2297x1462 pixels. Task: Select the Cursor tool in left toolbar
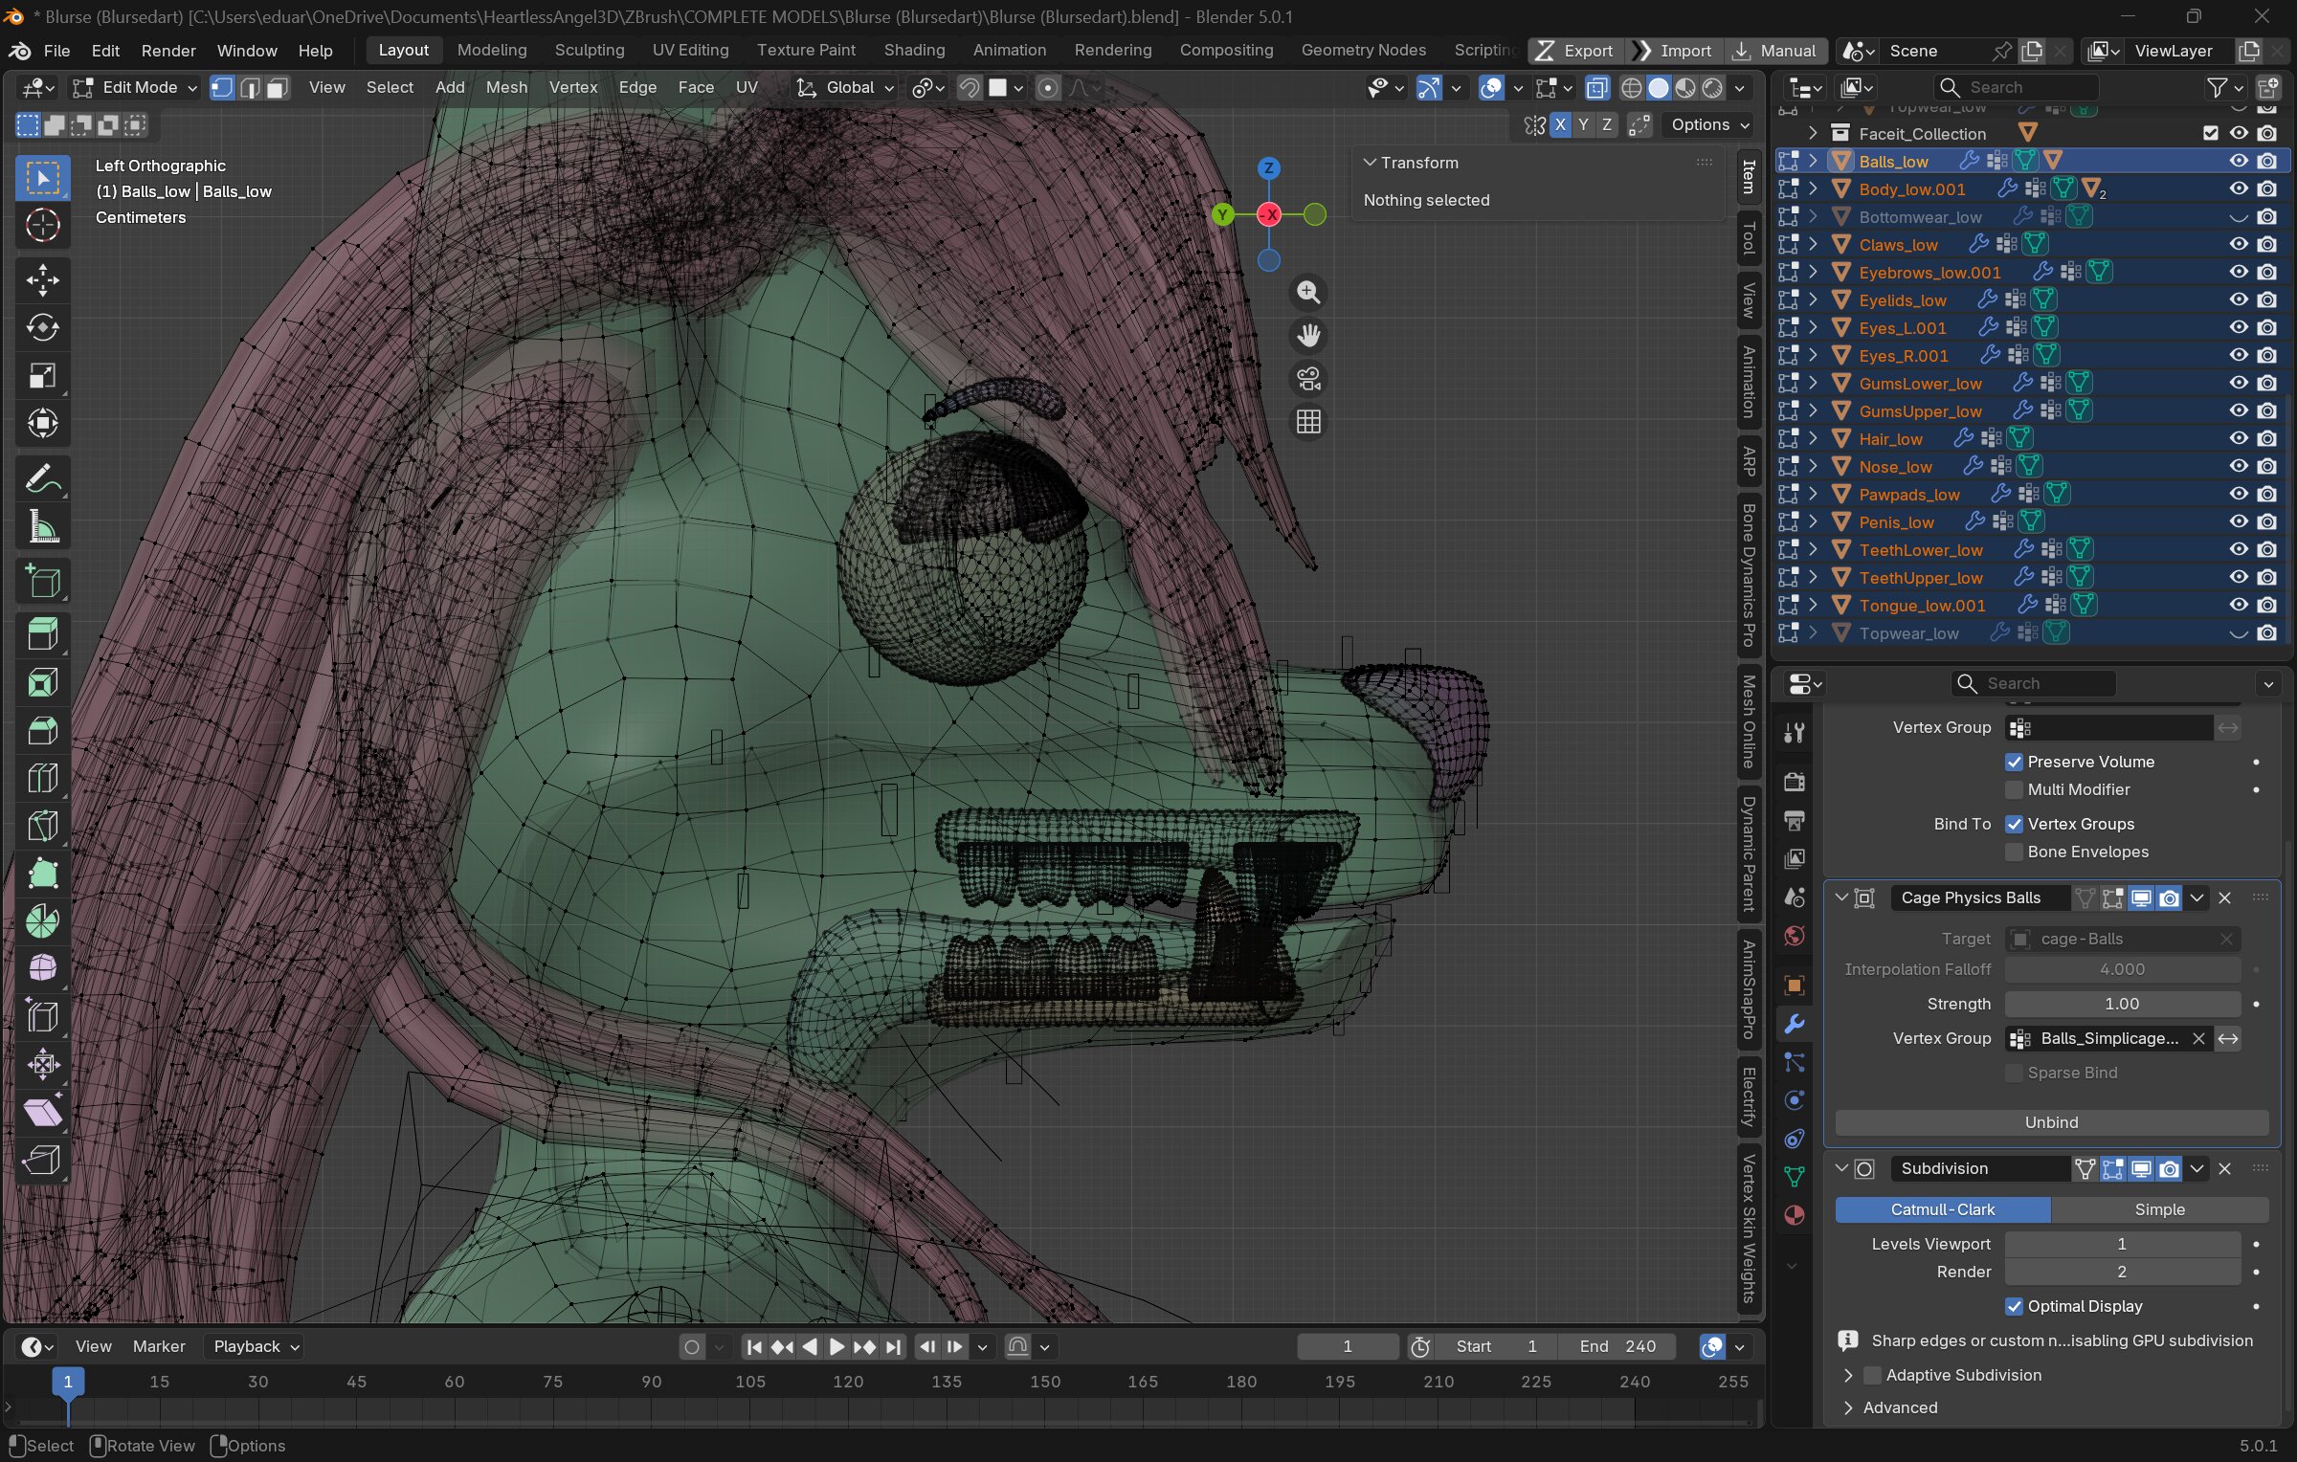(x=42, y=226)
